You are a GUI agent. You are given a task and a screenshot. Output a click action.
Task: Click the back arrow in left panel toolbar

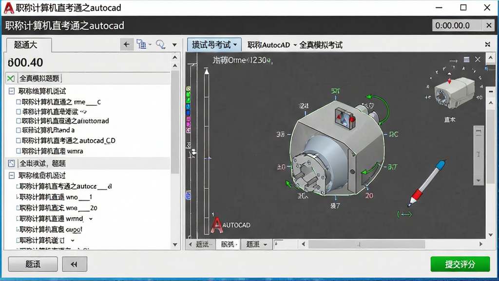127,44
